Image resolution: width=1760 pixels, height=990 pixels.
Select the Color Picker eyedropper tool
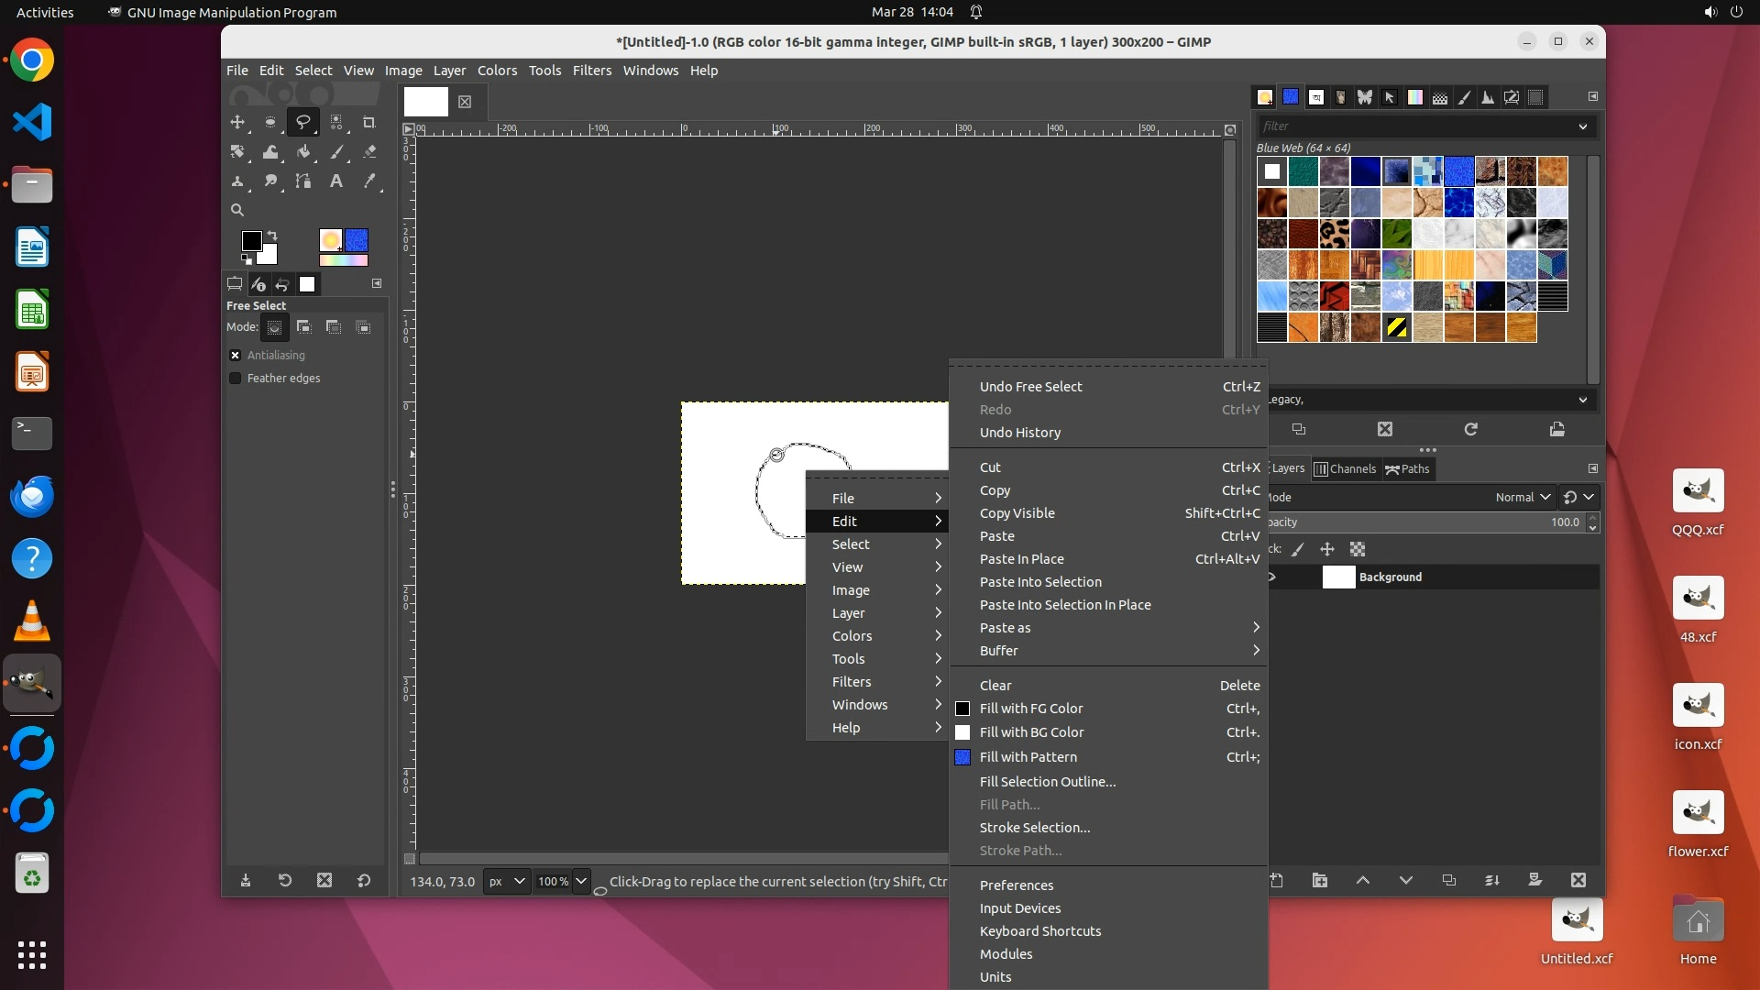[369, 181]
